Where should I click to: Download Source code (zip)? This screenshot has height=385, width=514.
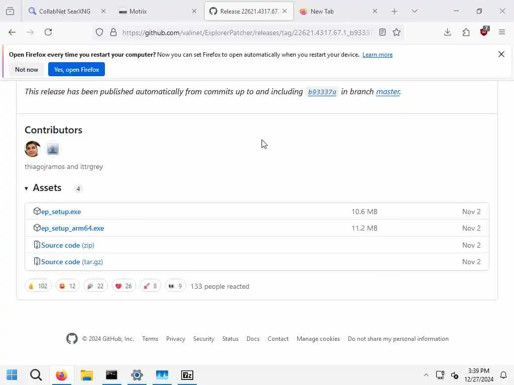pos(68,245)
